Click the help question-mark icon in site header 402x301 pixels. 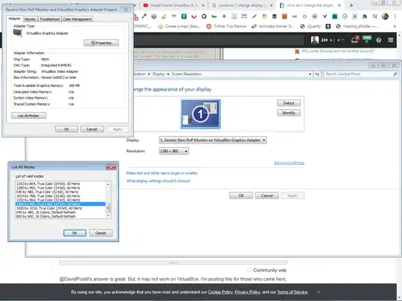[378, 40]
